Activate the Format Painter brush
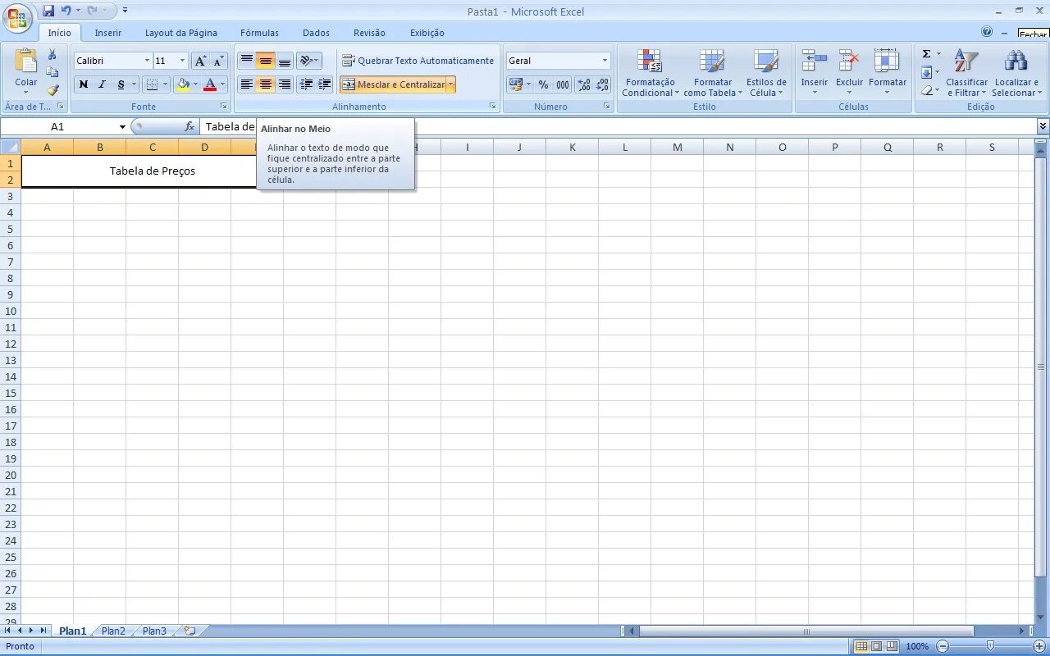 coord(52,90)
